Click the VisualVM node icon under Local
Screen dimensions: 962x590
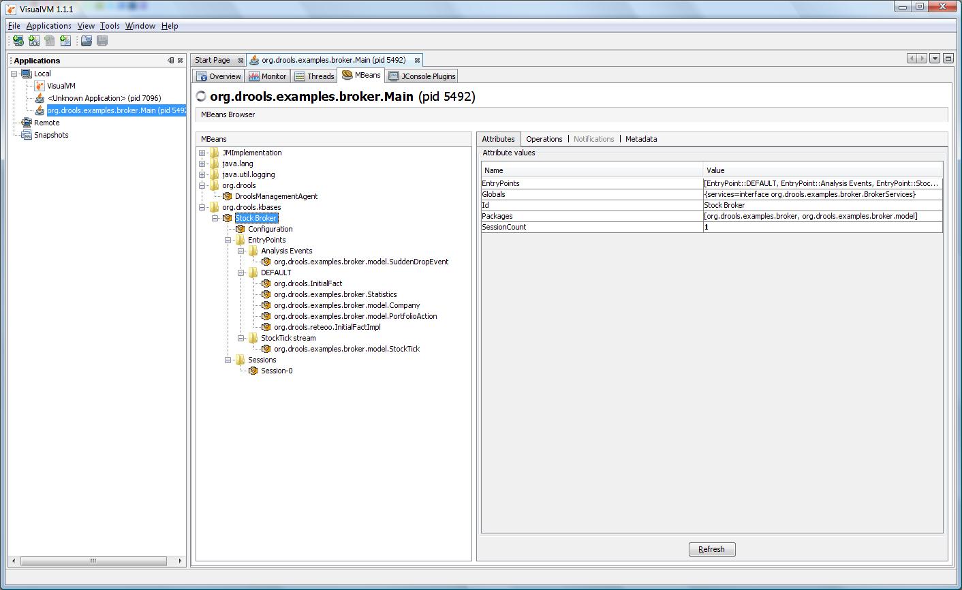coord(40,86)
